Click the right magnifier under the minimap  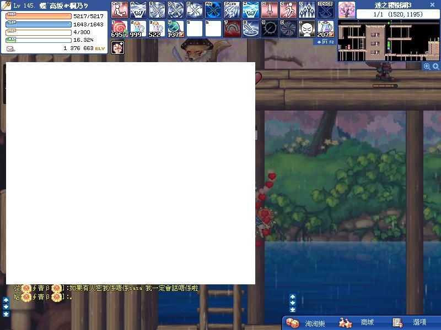(435, 66)
